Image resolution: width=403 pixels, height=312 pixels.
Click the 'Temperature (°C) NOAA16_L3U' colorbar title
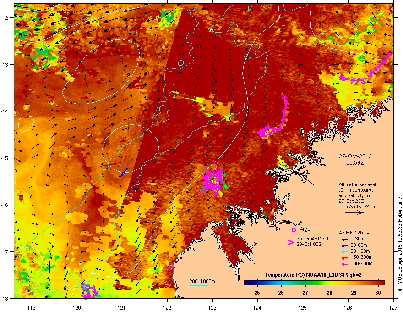[x=302, y=275]
